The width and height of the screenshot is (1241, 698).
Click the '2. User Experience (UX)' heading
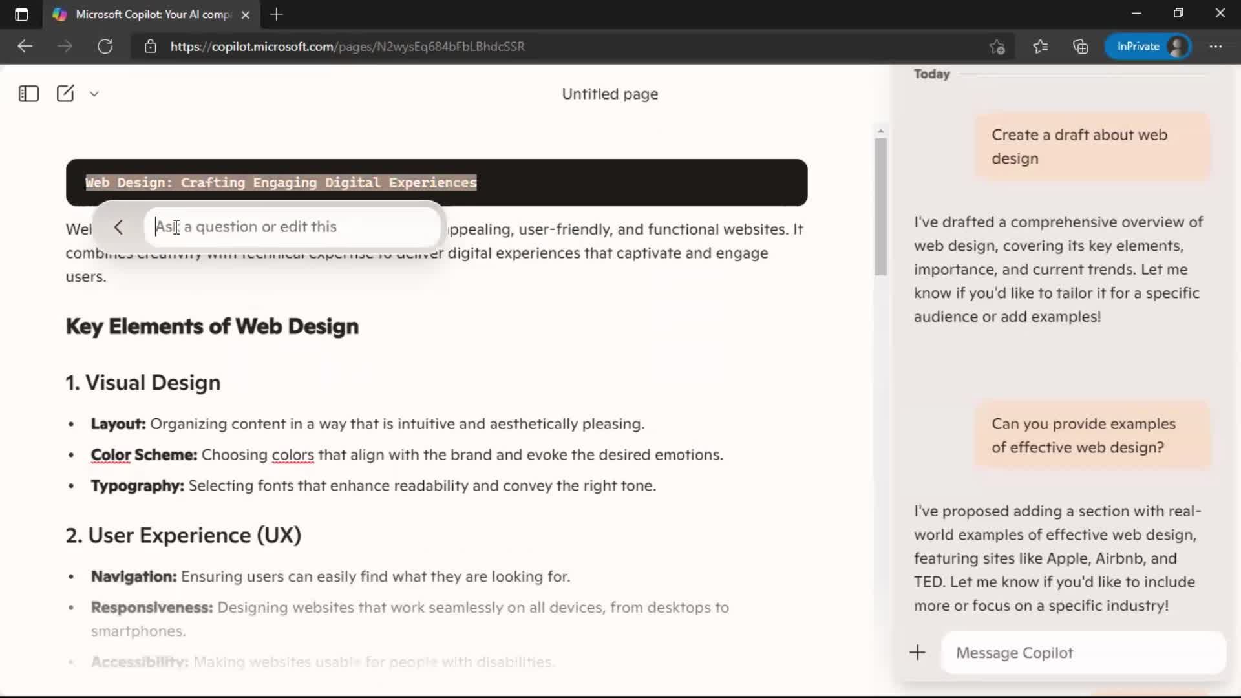[184, 535]
